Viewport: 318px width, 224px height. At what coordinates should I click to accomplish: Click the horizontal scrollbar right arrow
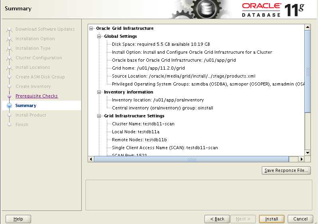(302, 159)
